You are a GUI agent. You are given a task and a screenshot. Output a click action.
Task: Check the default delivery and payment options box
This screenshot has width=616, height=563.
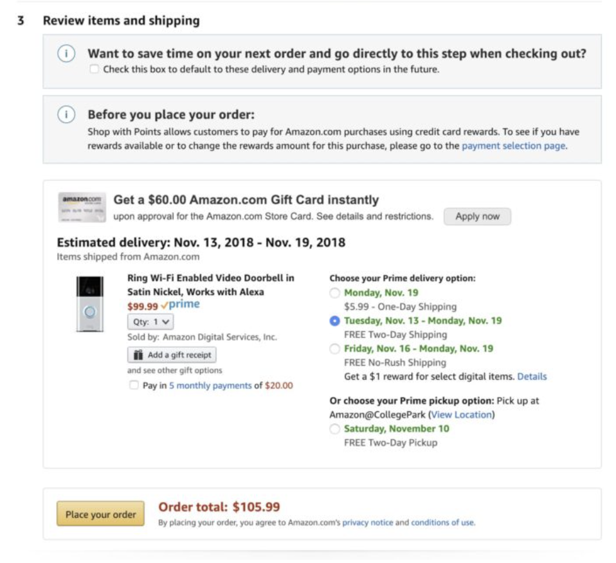pos(95,69)
